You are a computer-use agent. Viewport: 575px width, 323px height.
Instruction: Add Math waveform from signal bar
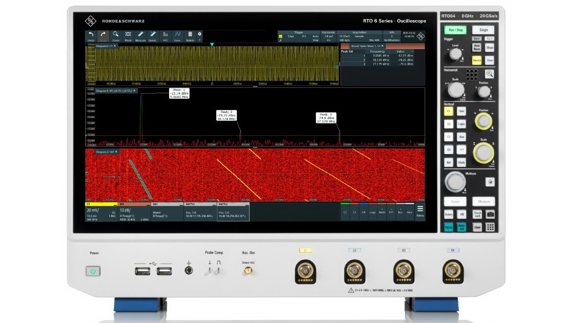point(382,212)
